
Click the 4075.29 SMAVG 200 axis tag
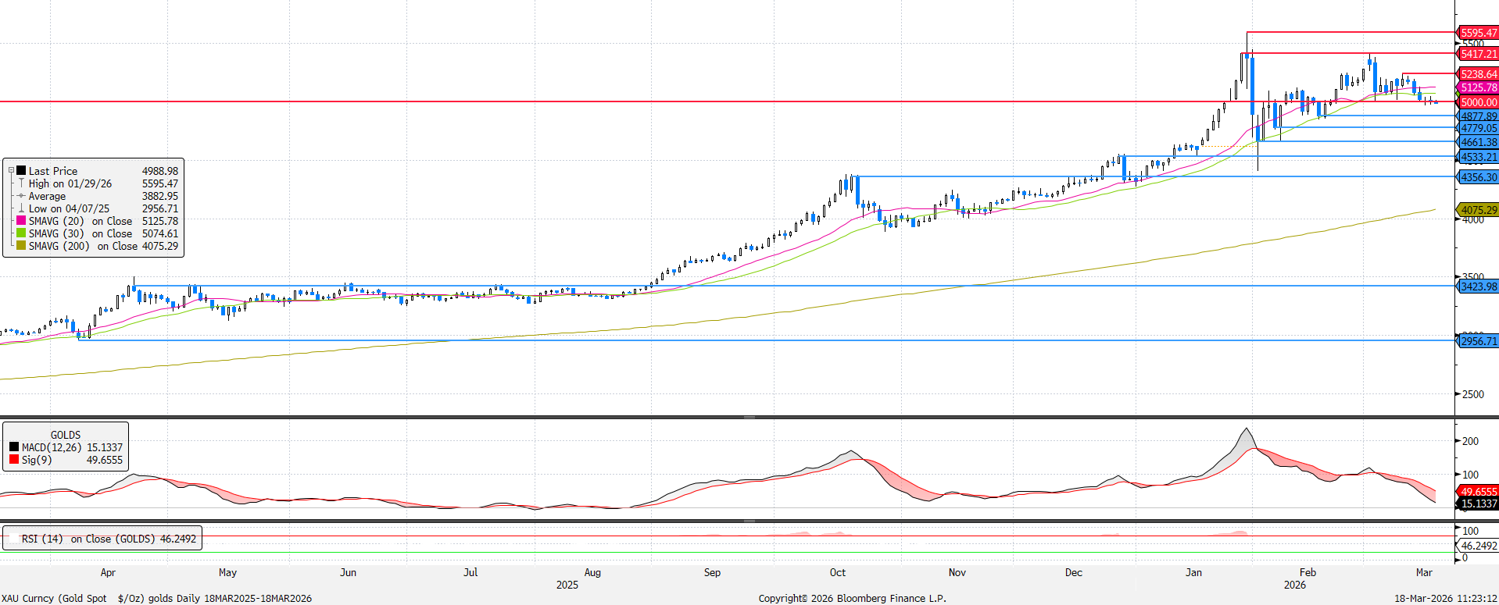point(1478,210)
